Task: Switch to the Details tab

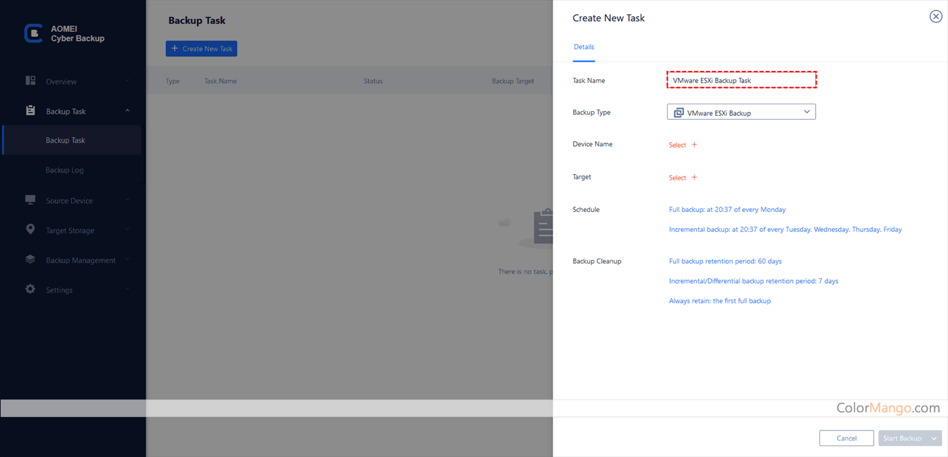Action: coord(584,47)
